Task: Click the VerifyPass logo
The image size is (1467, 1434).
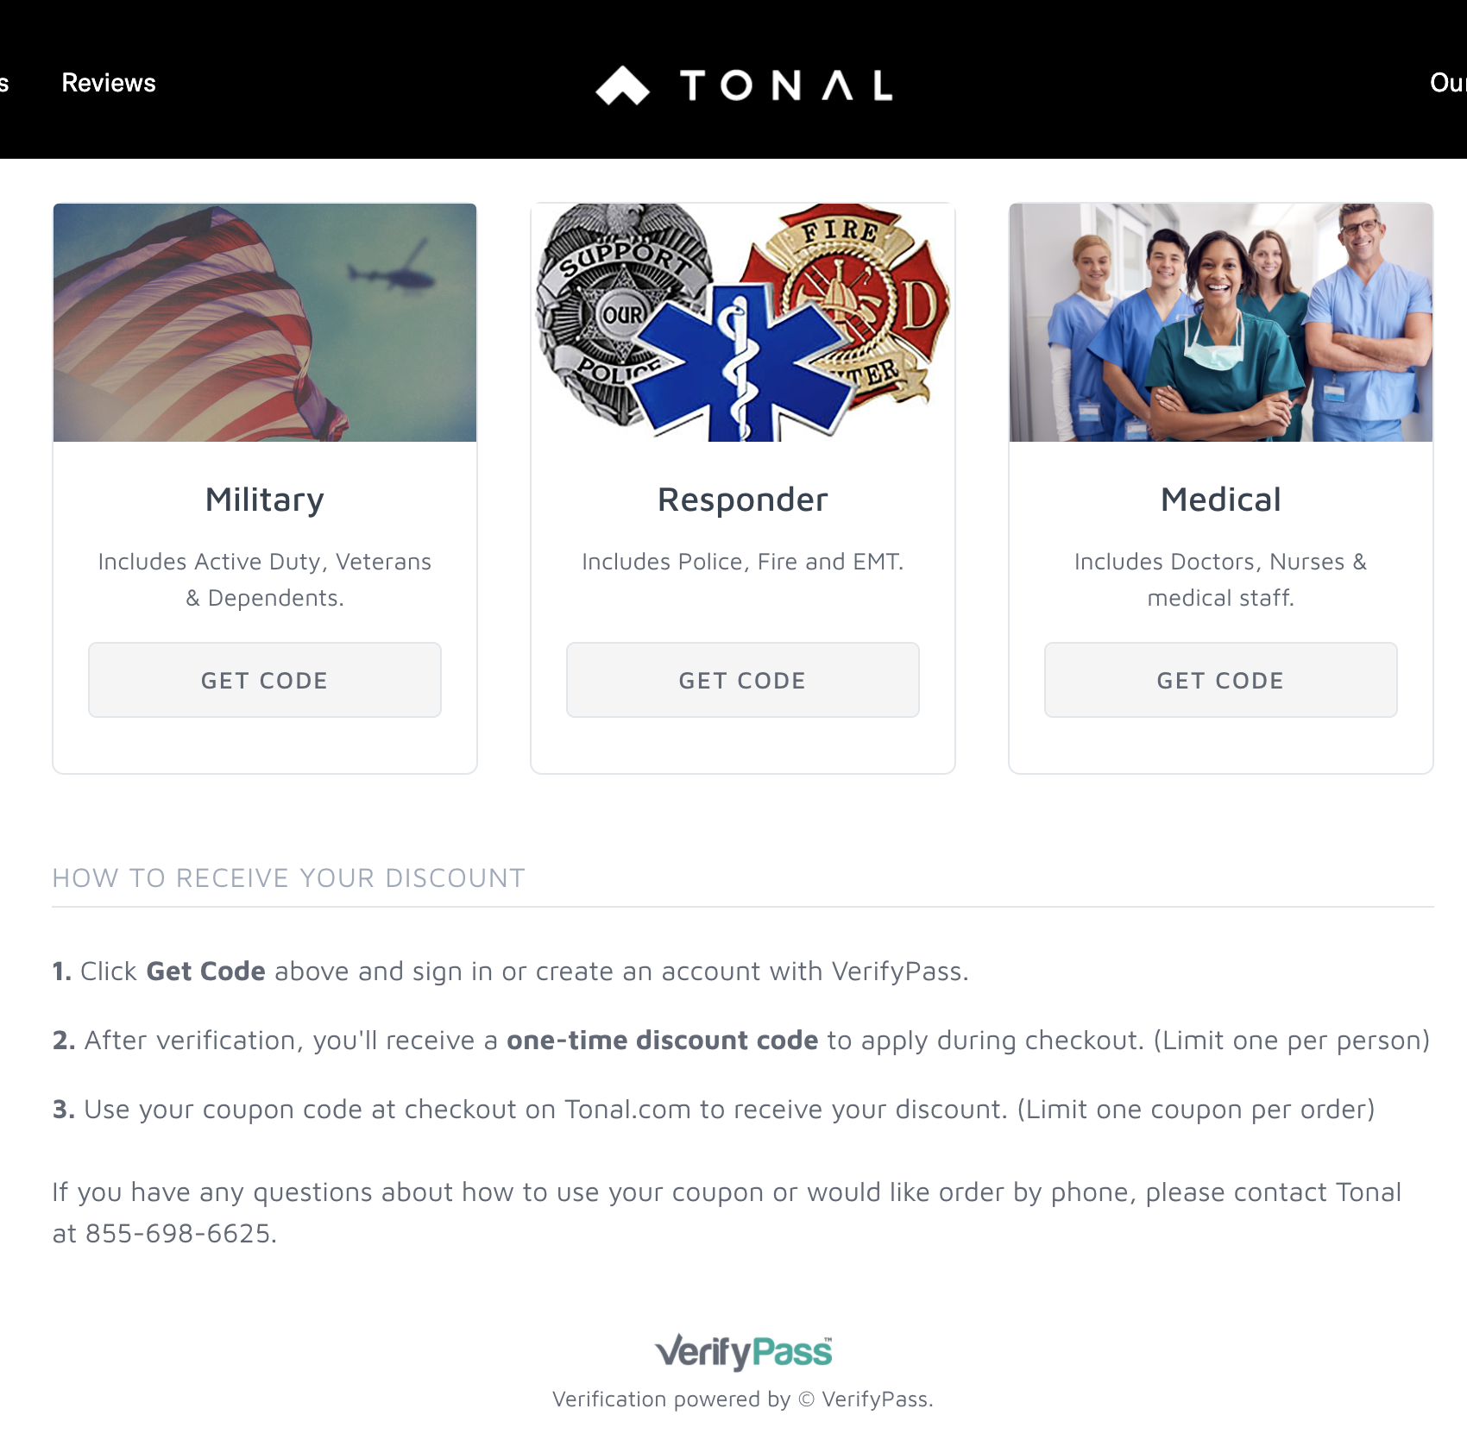Action: click(743, 1351)
